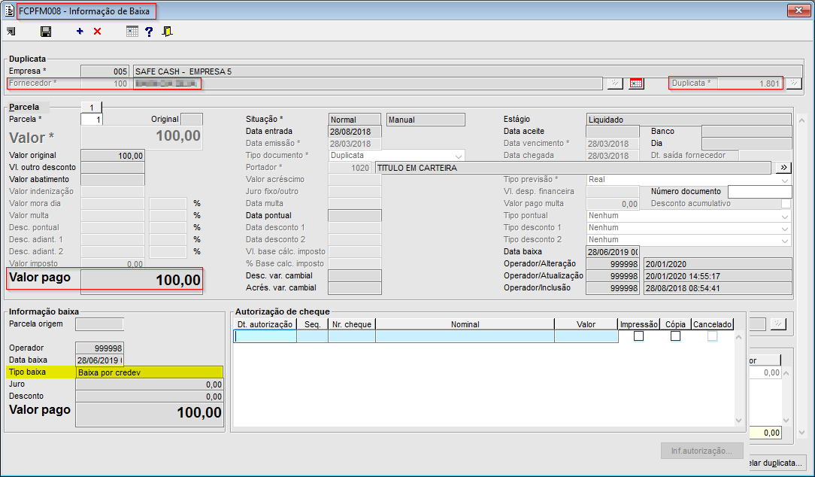Select the Parcela 1 tab
The width and height of the screenshot is (815, 477).
point(92,107)
